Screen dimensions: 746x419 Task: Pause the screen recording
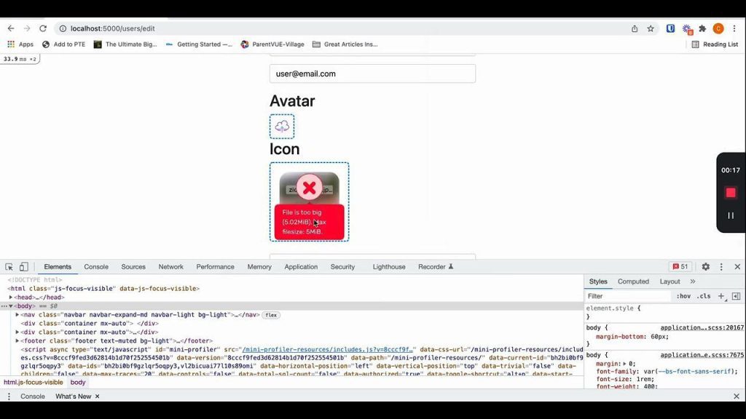coord(730,215)
